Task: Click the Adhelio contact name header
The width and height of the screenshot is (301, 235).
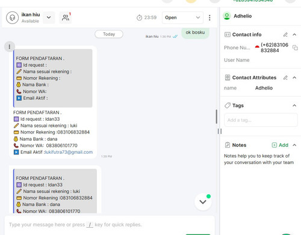Action: (x=243, y=16)
